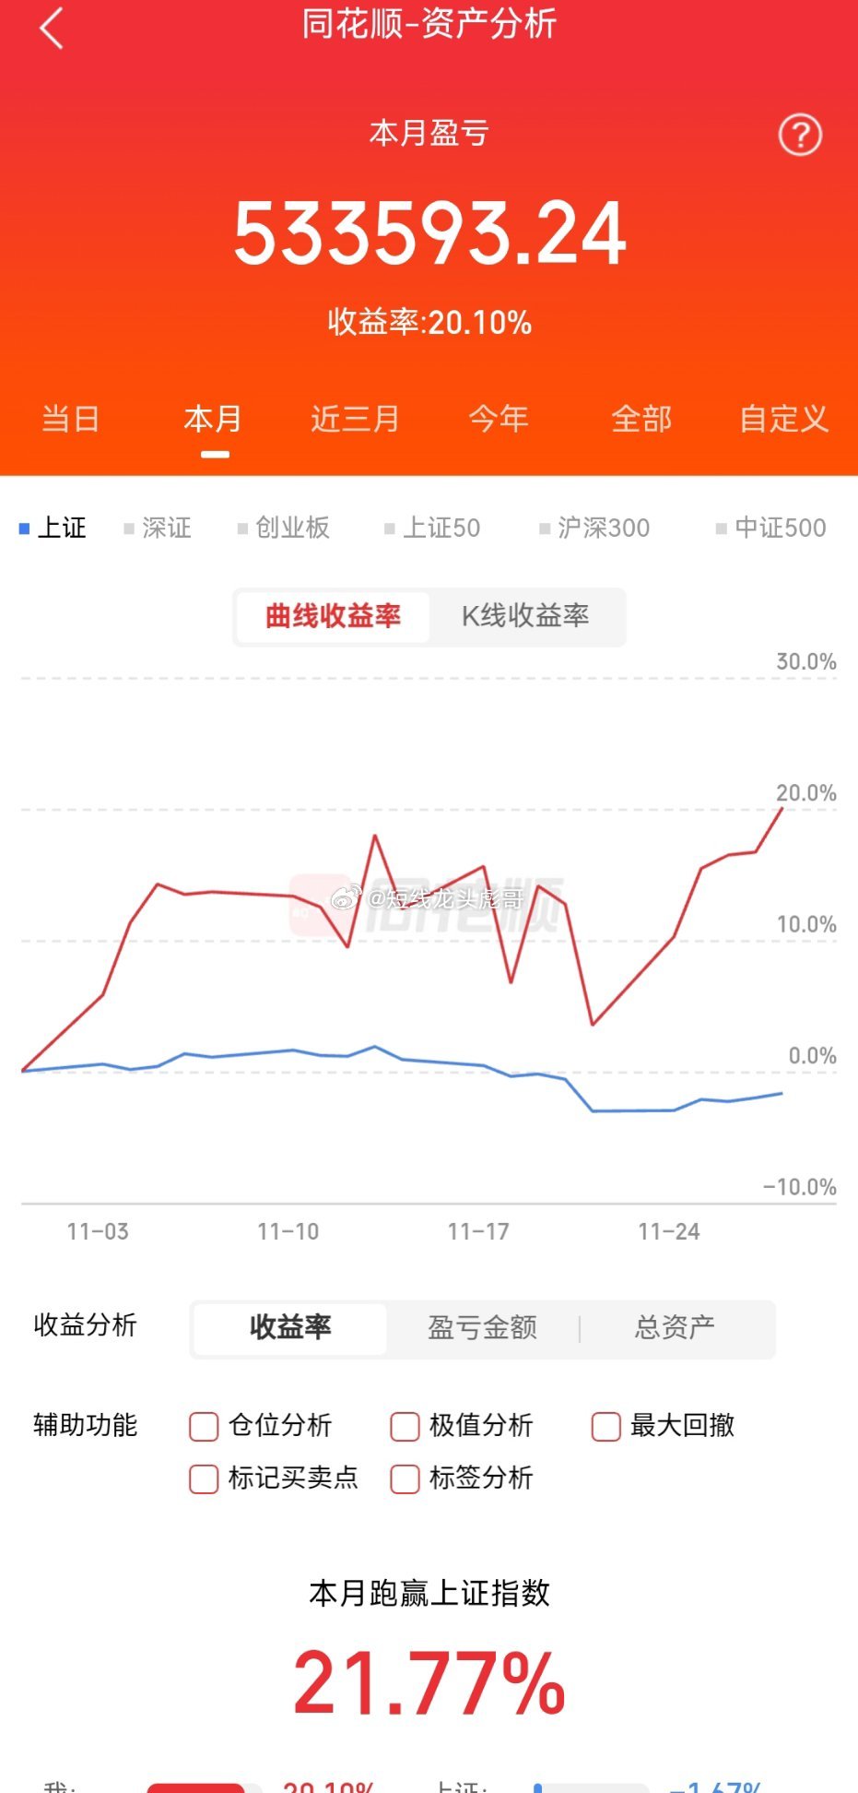Switch to the 全部 time period tab

pos(642,419)
